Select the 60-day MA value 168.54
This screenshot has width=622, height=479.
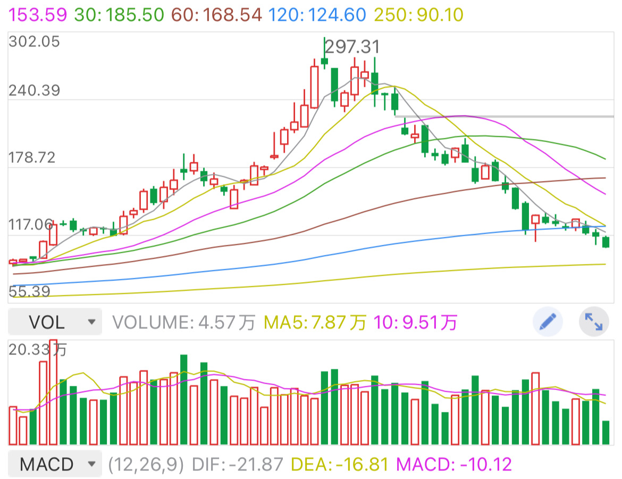(216, 15)
